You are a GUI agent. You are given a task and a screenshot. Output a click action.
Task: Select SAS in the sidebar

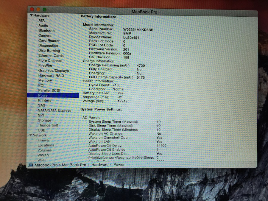point(42,105)
